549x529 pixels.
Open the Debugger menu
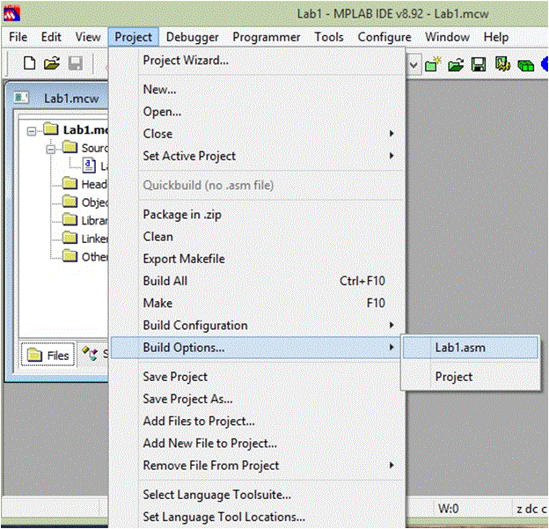192,37
